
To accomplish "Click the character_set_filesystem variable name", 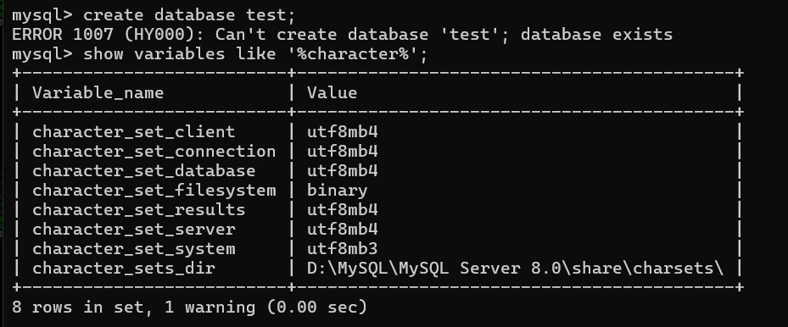I will [x=154, y=191].
